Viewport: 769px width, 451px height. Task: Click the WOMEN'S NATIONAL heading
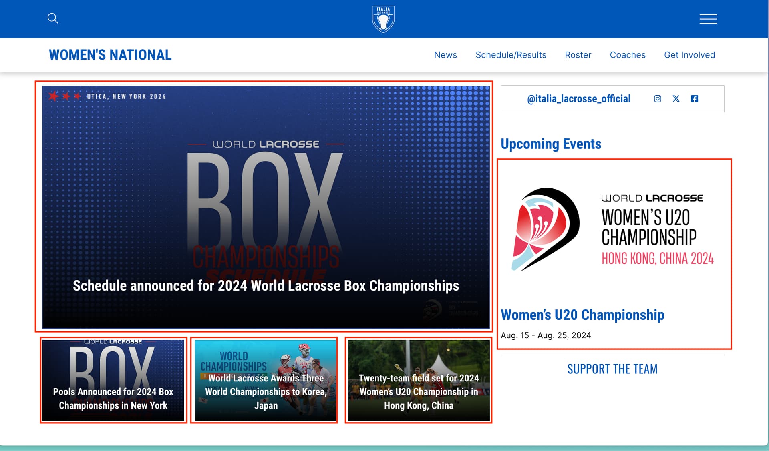110,55
